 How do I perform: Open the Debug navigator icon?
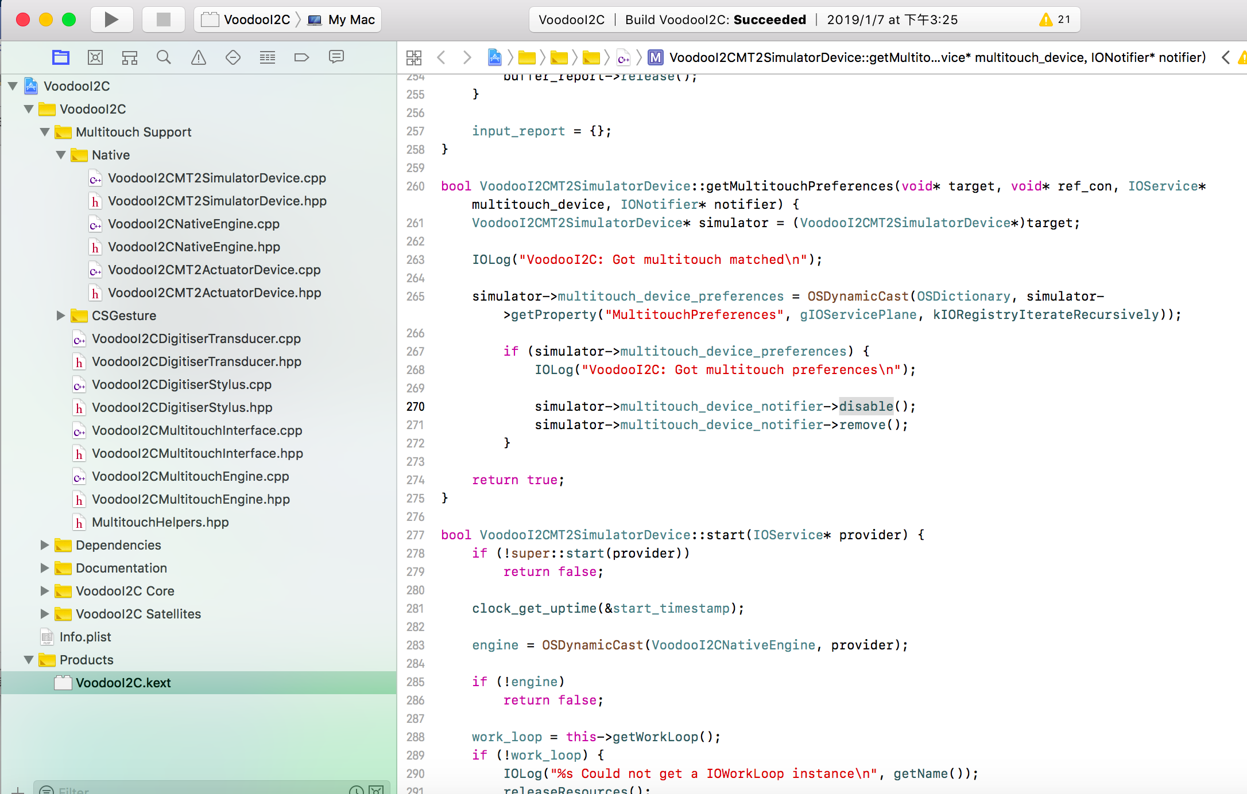(268, 57)
